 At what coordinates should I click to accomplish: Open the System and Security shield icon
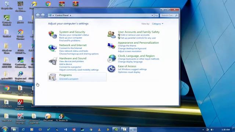tap(53, 35)
